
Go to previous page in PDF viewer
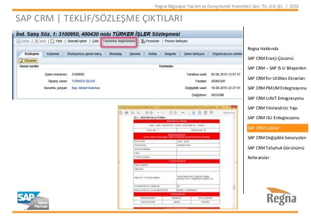(x=147, y=113)
